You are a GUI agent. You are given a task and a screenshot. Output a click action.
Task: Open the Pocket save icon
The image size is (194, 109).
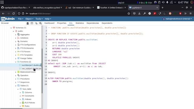(134, 14)
